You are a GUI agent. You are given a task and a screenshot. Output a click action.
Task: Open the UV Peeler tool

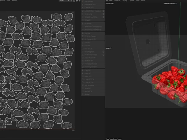(x=93, y=24)
